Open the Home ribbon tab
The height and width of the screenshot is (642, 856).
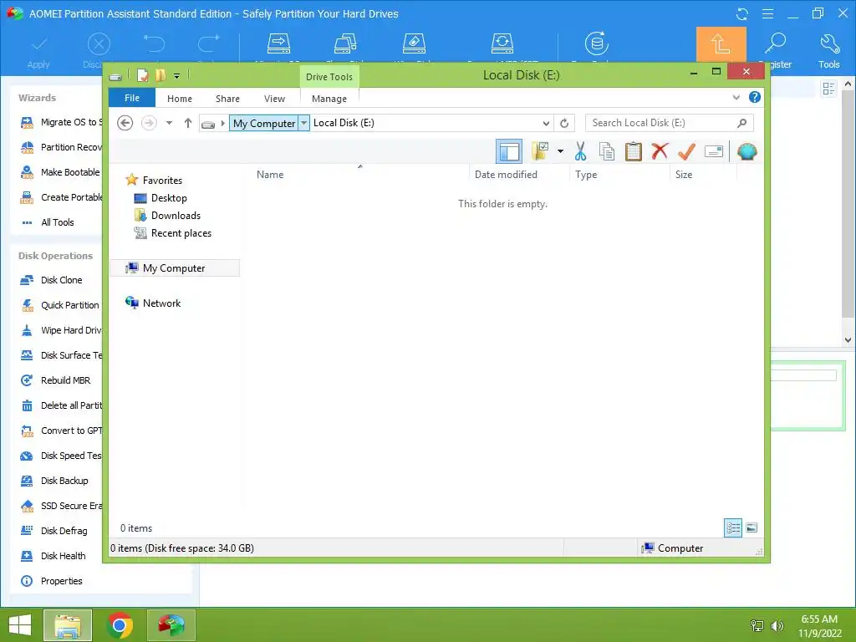(180, 99)
